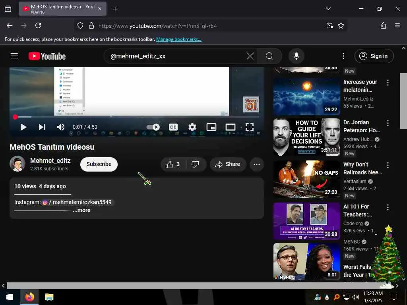Open options for Railroads video
The width and height of the screenshot is (407, 305).
(x=388, y=165)
